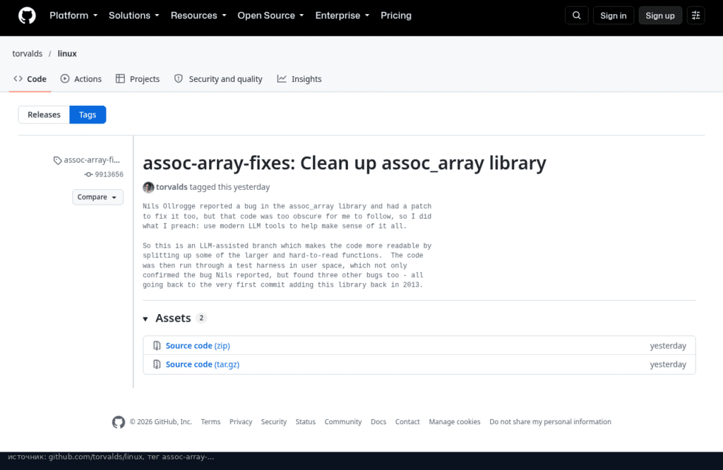Open Security and quality tab

tap(218, 79)
